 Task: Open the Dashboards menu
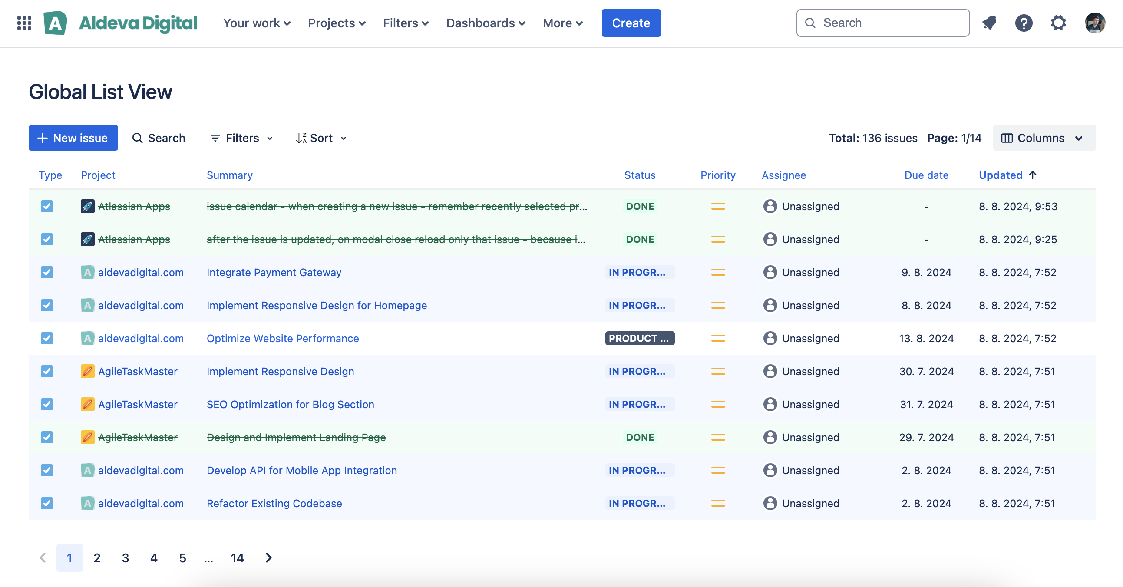(485, 23)
